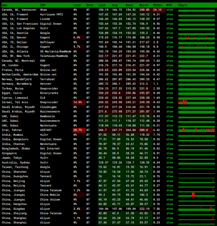Click the Geo column header

(4, 5)
